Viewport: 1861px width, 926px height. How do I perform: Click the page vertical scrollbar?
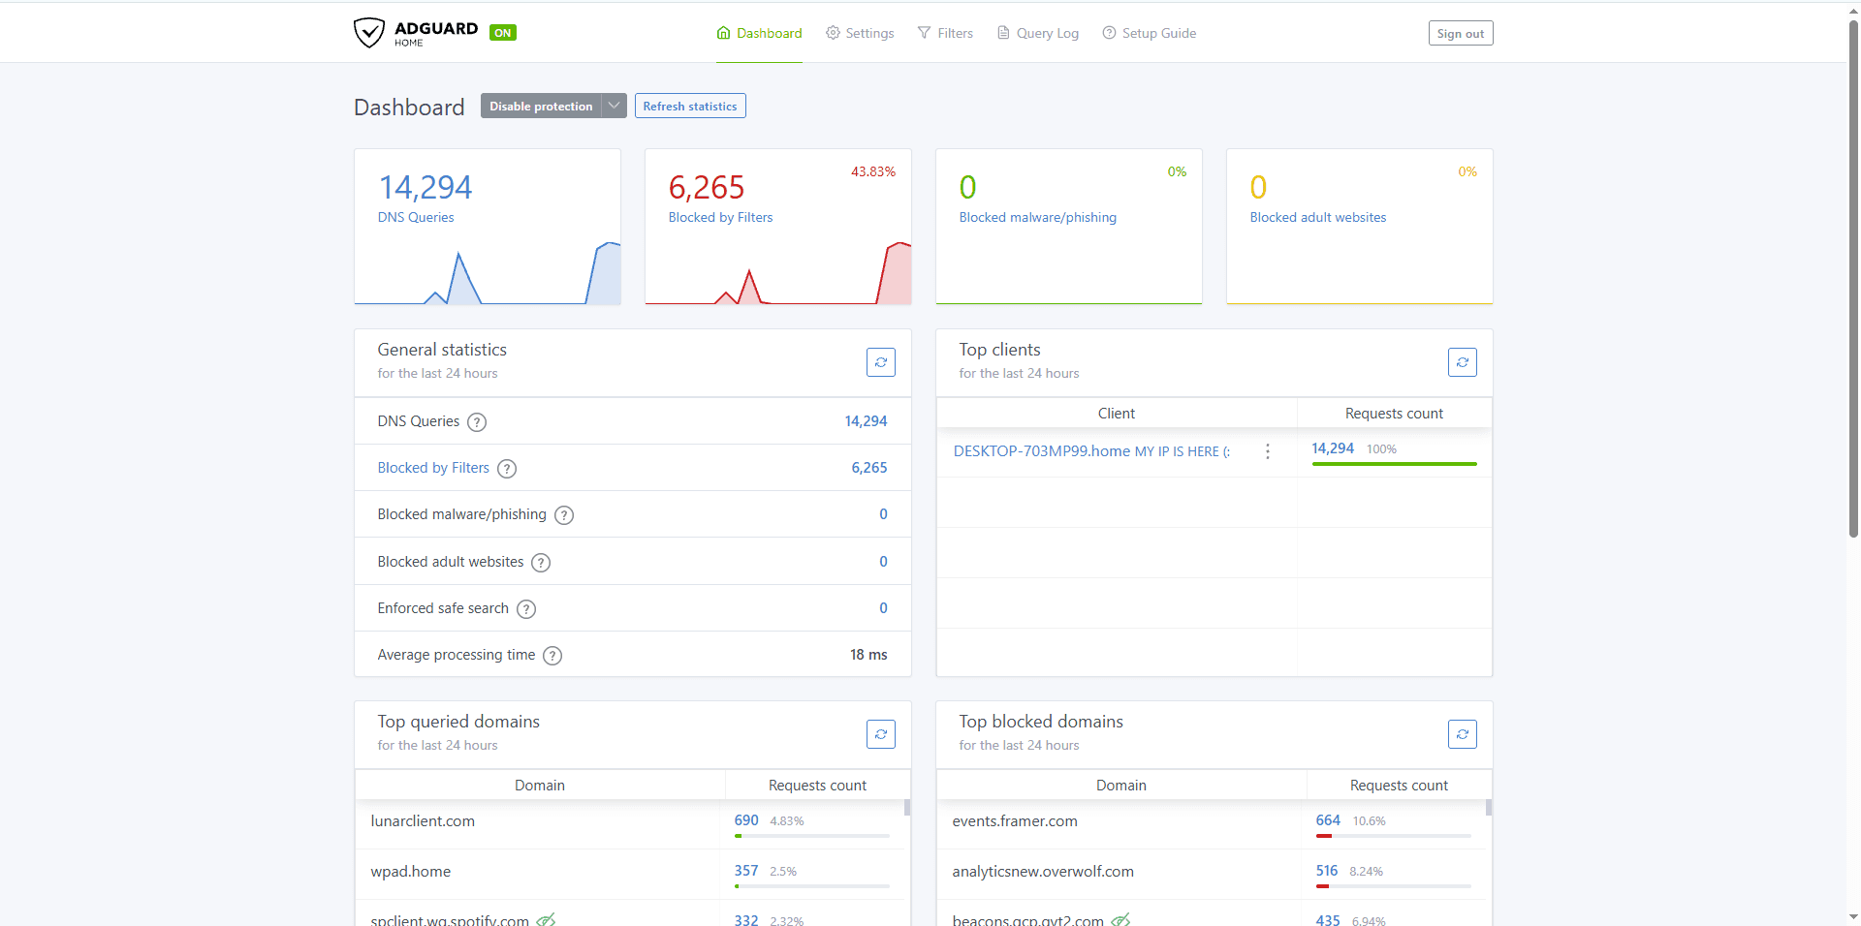1853,281
